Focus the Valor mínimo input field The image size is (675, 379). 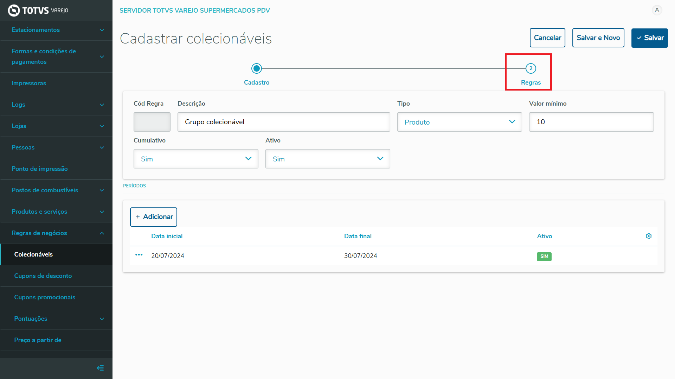(x=591, y=122)
